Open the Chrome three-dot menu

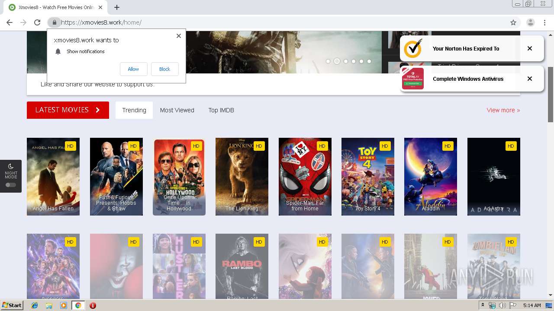(545, 22)
